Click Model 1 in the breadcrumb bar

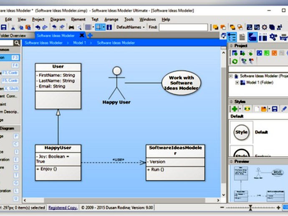pos(79,43)
